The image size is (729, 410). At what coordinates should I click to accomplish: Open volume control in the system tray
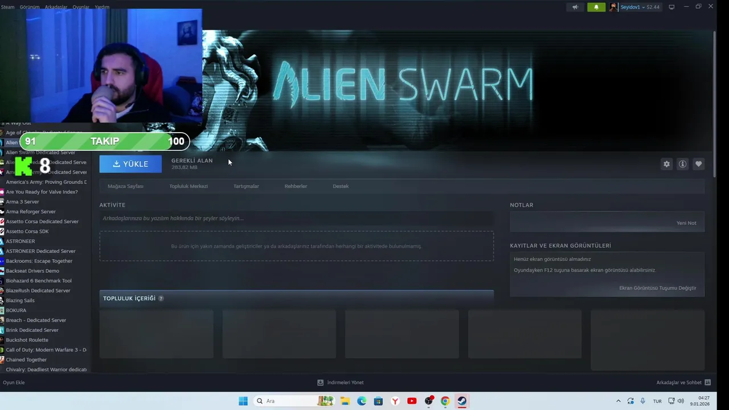(681, 401)
